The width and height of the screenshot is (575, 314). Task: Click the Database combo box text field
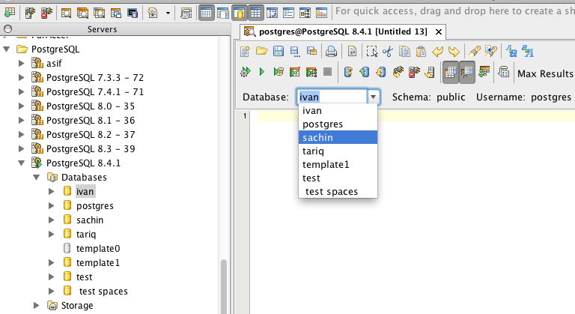pyautogui.click(x=332, y=97)
